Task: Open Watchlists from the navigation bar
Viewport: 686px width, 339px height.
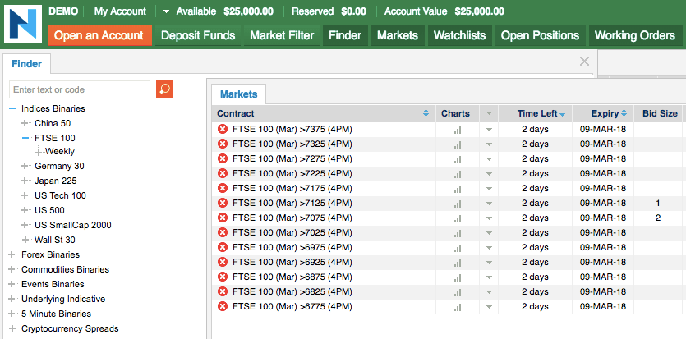Action: pyautogui.click(x=459, y=35)
